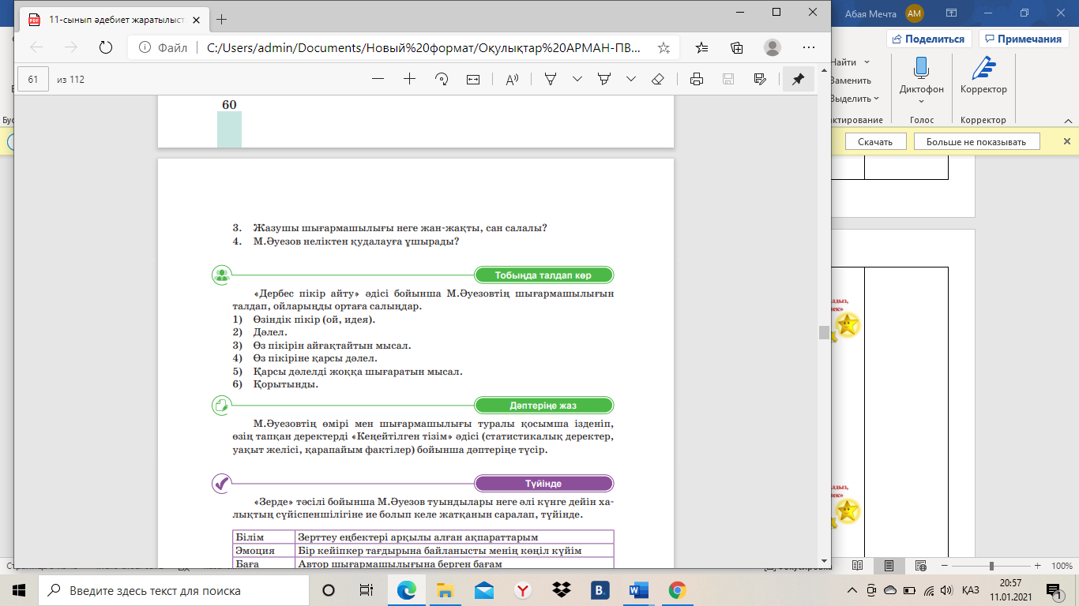1079x606 pixels.
Task: Click Заменить in Word ribbon
Action: coord(851,80)
